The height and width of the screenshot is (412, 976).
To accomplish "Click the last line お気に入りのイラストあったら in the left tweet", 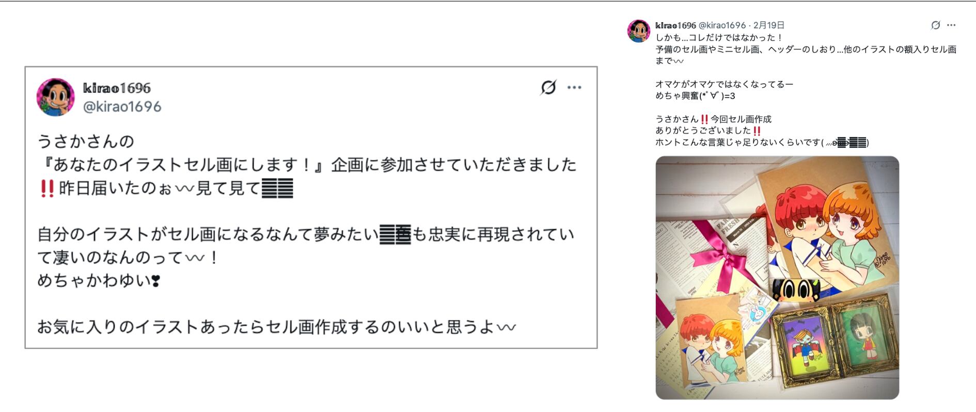I will pos(277,327).
